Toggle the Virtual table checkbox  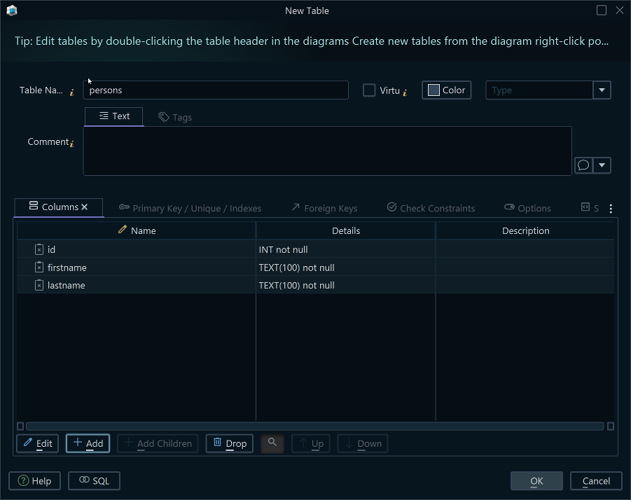[369, 90]
